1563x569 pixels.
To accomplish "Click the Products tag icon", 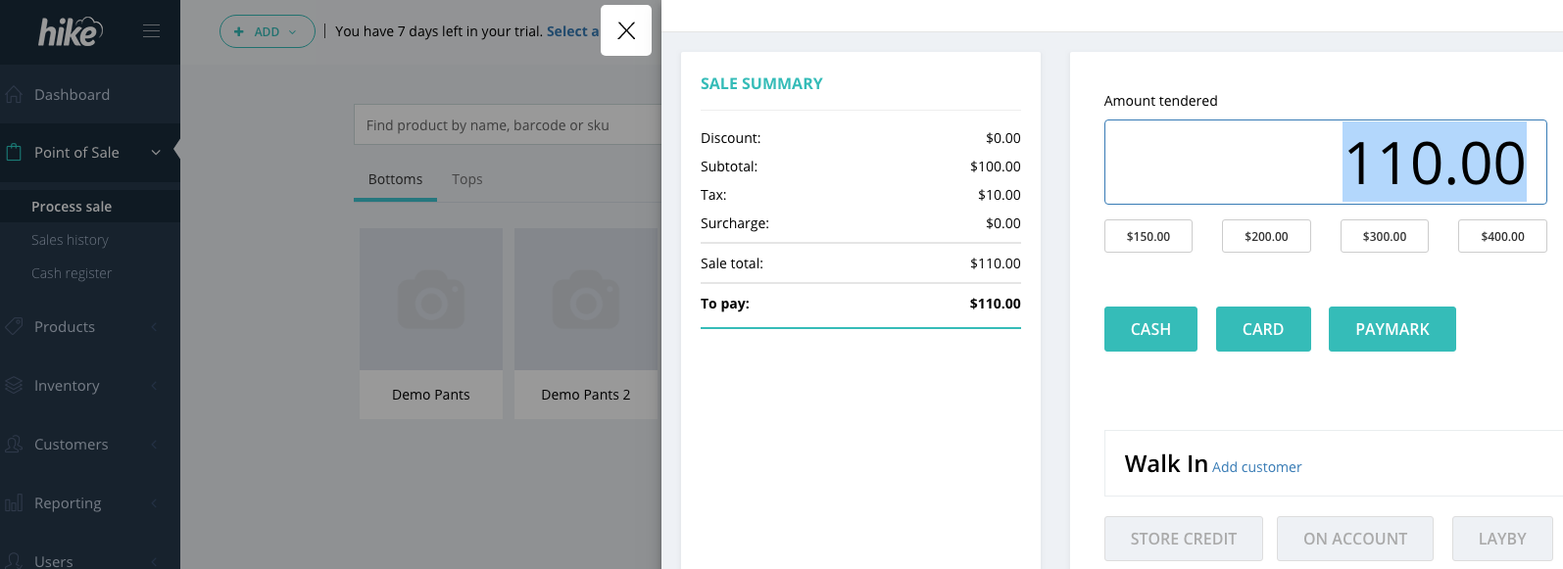I will [14, 327].
